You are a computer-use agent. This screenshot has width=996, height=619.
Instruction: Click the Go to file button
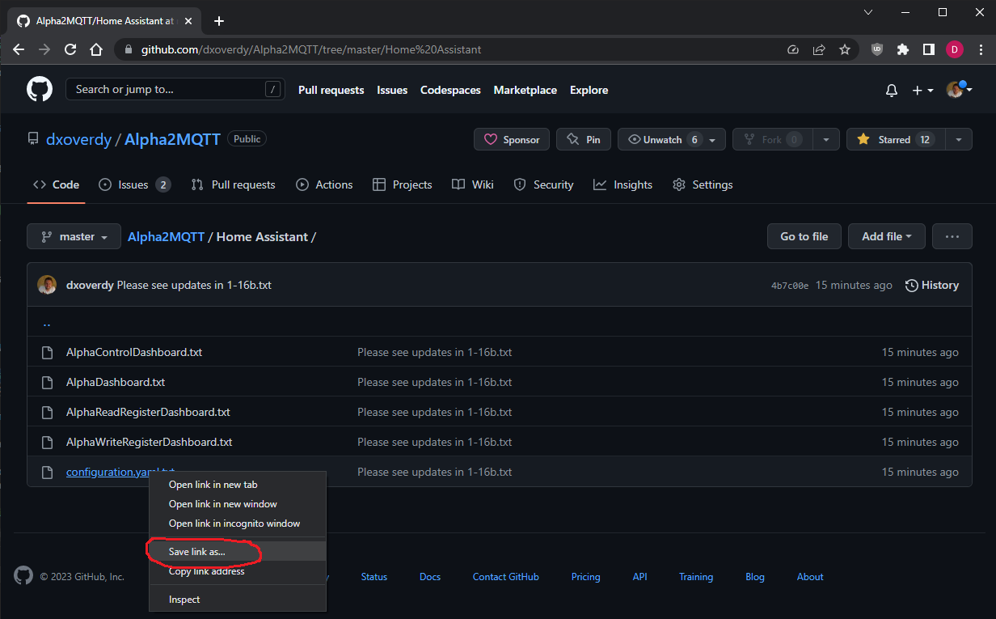[x=804, y=236]
